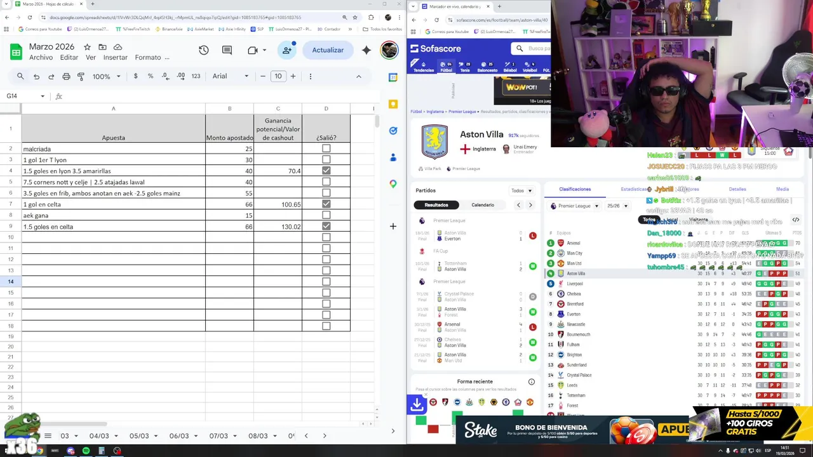Viewport: 813px width, 457px height.
Task: Open the Arial font dropdown
Action: tap(230, 76)
